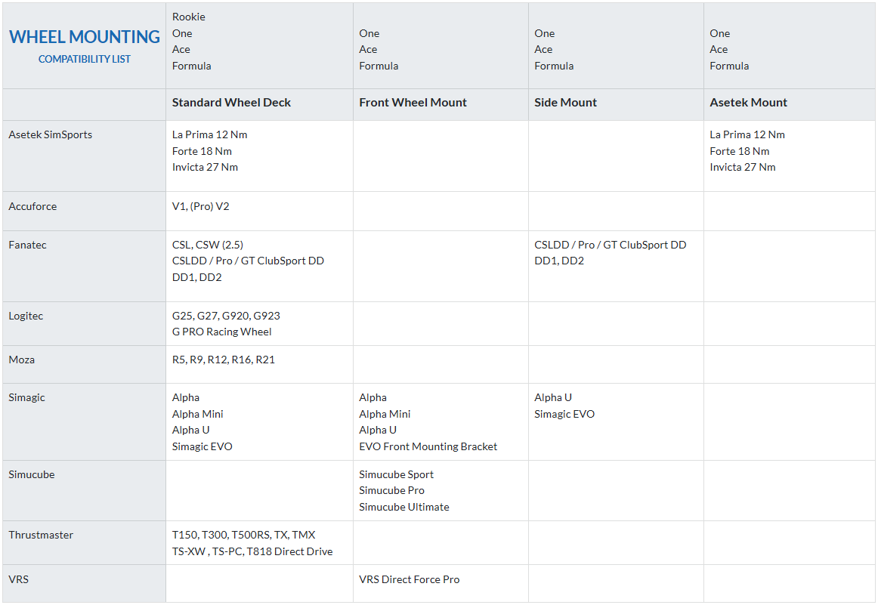Click the Simucube row label
Viewport: 878px width, 605px height.
tap(32, 474)
